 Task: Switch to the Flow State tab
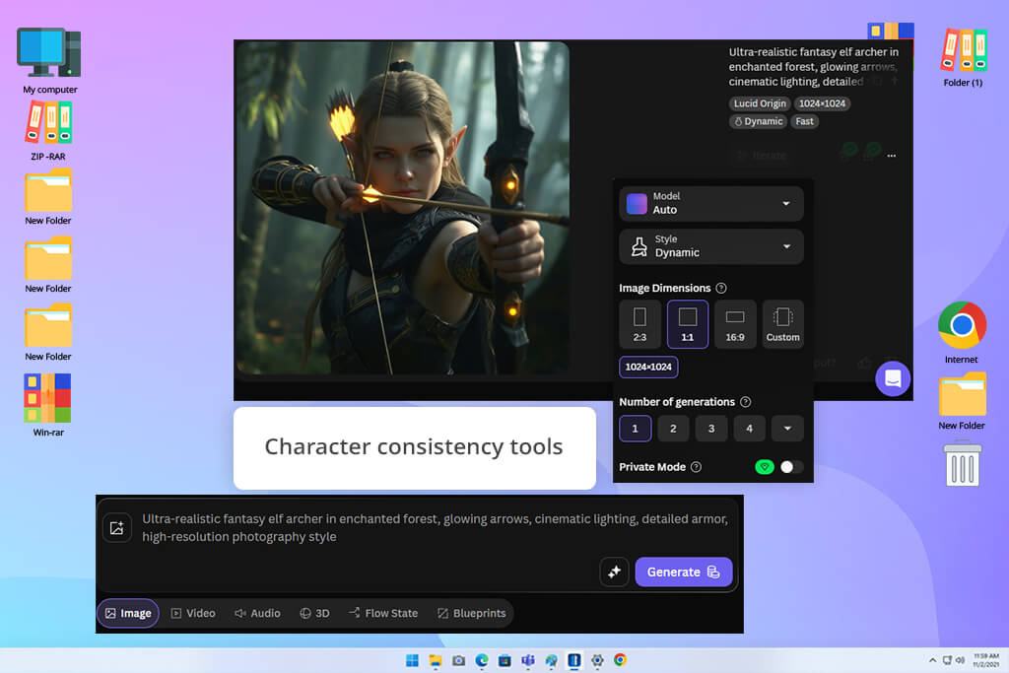coord(383,613)
